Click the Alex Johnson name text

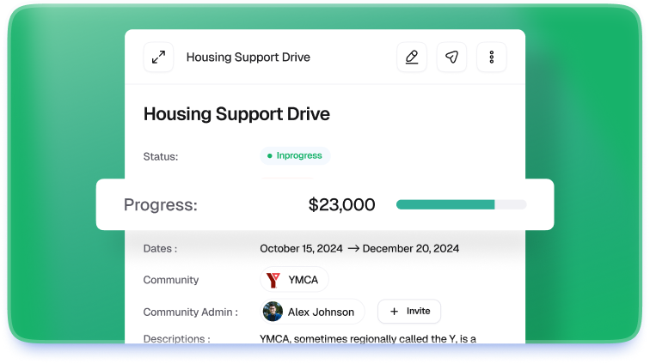click(321, 312)
